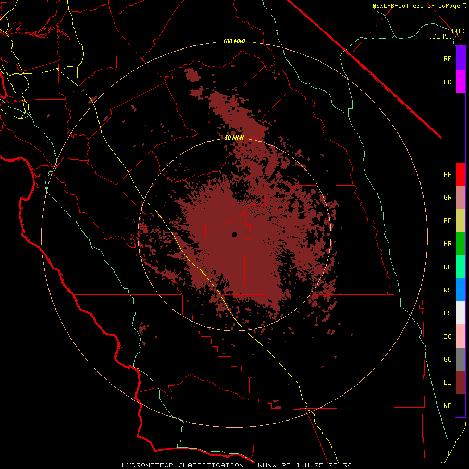Screen dimensions: 469x469
Task: Click the WS blue legend swatch
Action: click(460, 290)
